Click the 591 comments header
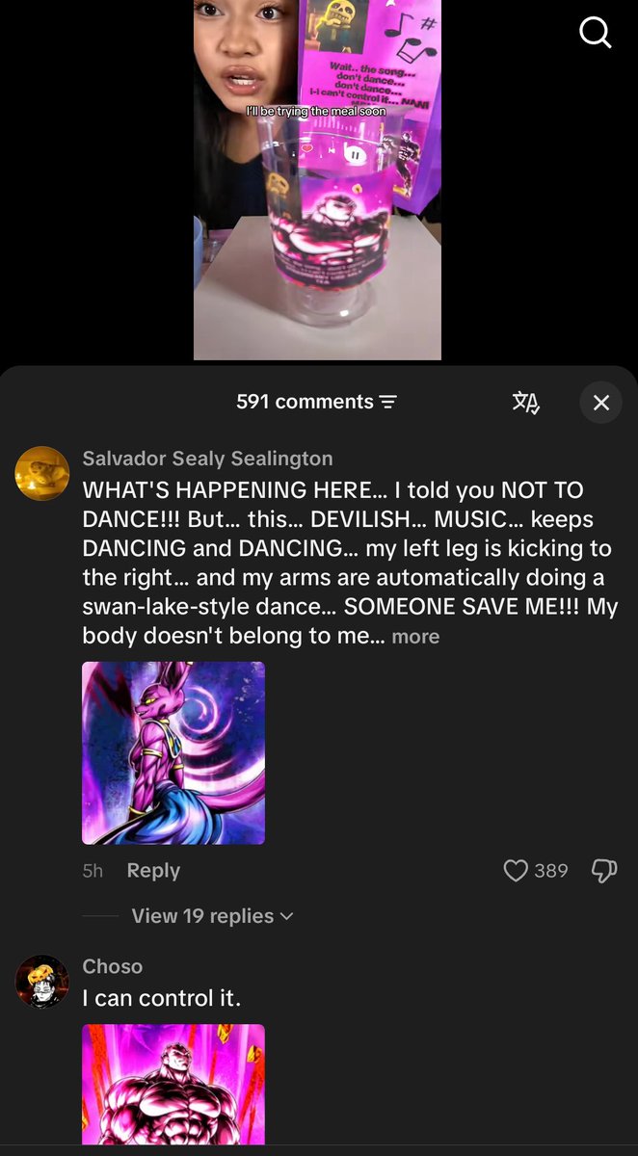638x1156 pixels. [x=305, y=402]
